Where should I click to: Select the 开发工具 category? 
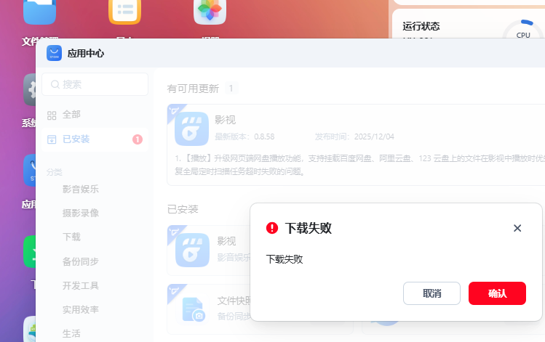point(81,286)
